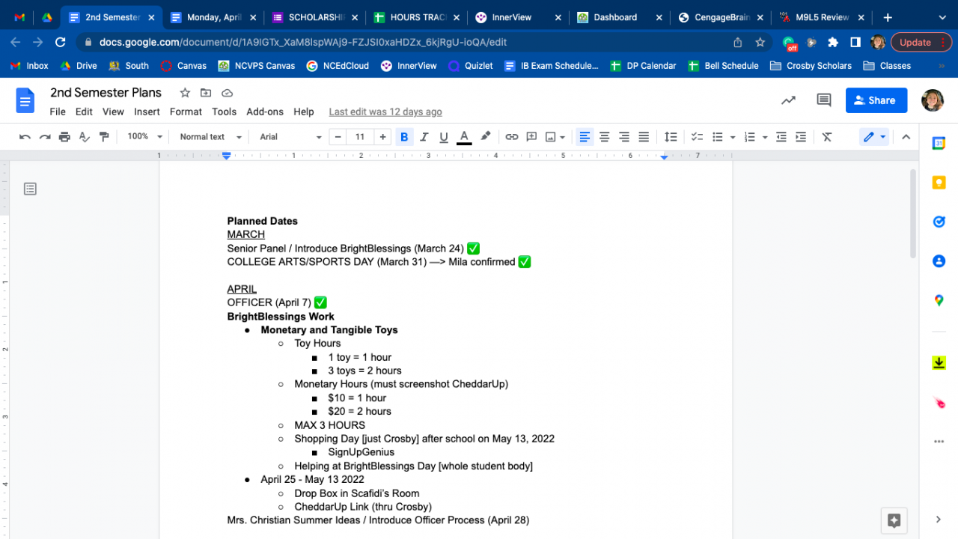Viewport: 958px width, 539px height.
Task: Insert a link with the chain icon
Action: click(512, 137)
